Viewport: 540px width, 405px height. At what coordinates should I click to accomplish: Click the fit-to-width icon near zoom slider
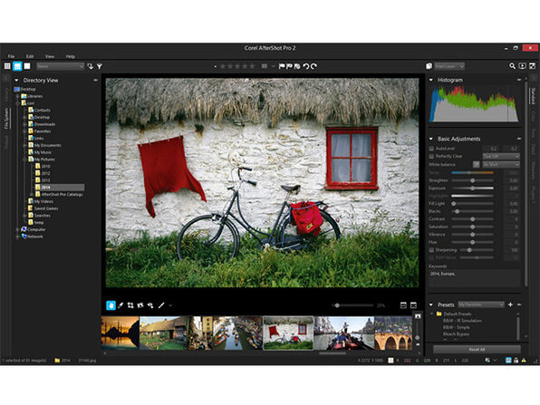click(403, 305)
